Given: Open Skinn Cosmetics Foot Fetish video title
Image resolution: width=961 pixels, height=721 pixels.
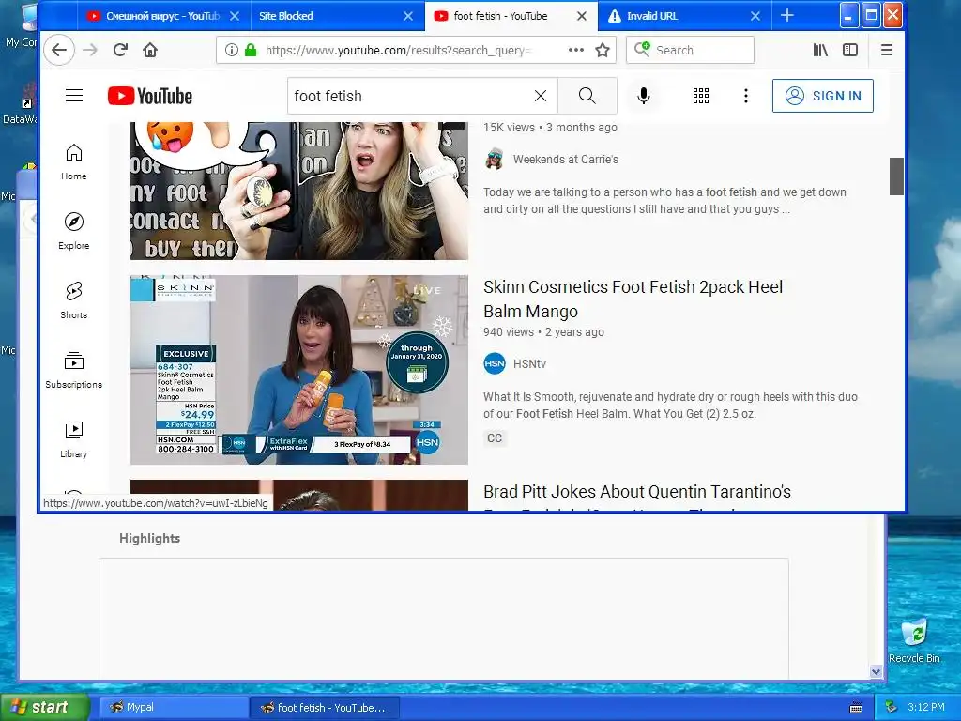Looking at the screenshot, I should 633,299.
